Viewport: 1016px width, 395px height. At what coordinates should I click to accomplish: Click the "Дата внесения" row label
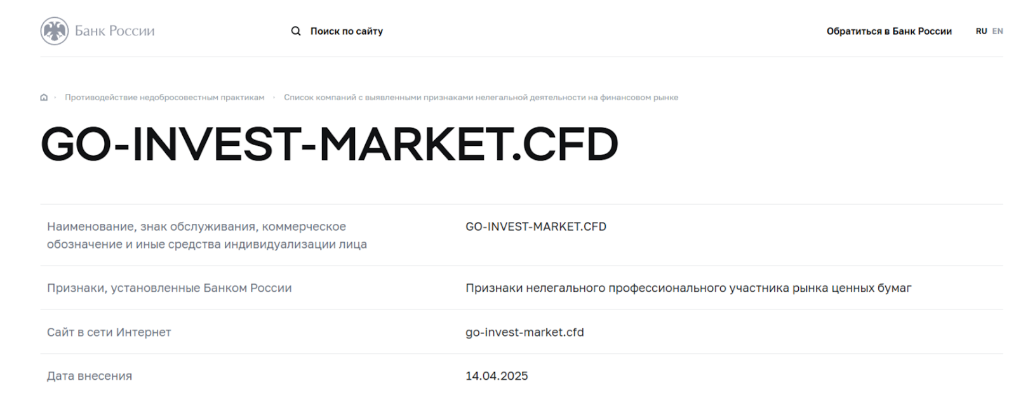[x=90, y=376]
